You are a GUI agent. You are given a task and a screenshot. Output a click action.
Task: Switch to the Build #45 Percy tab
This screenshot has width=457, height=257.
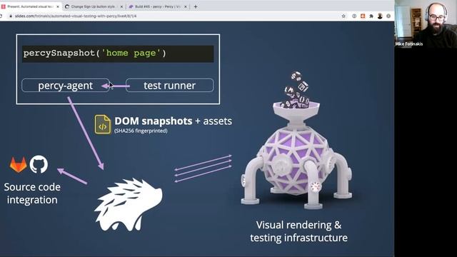pyautogui.click(x=157, y=6)
